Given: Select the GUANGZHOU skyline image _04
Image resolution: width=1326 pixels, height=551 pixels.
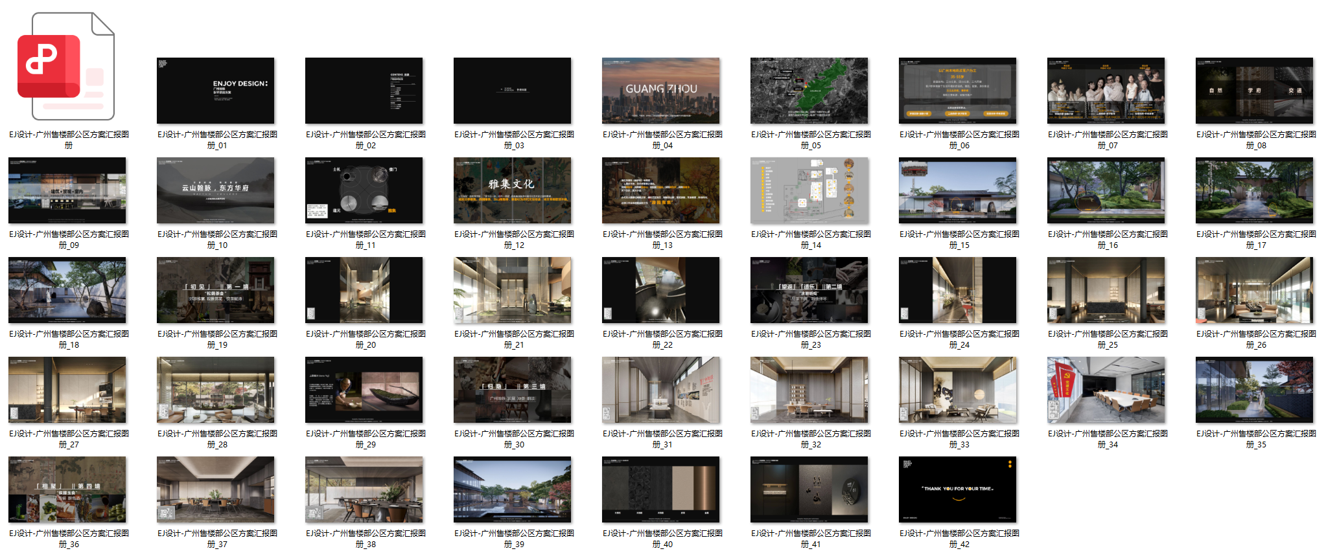Looking at the screenshot, I should (x=660, y=91).
